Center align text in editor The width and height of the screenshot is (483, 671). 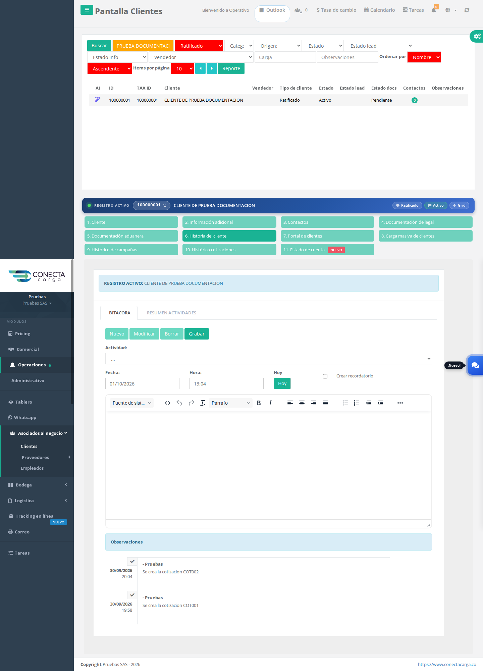coord(302,403)
